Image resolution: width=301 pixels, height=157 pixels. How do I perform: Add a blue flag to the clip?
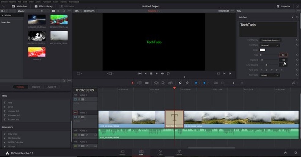[x=196, y=83]
